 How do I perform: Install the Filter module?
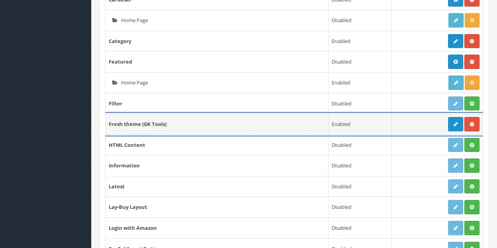tap(472, 103)
